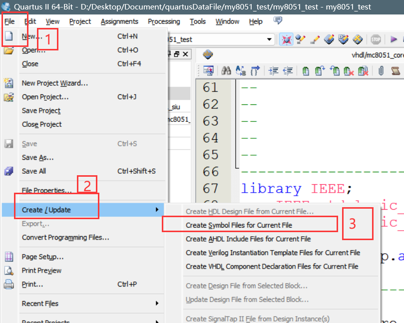Viewport: 404px width, 323px height.
Task: Jump to next bookmark icon
Action: (x=320, y=70)
